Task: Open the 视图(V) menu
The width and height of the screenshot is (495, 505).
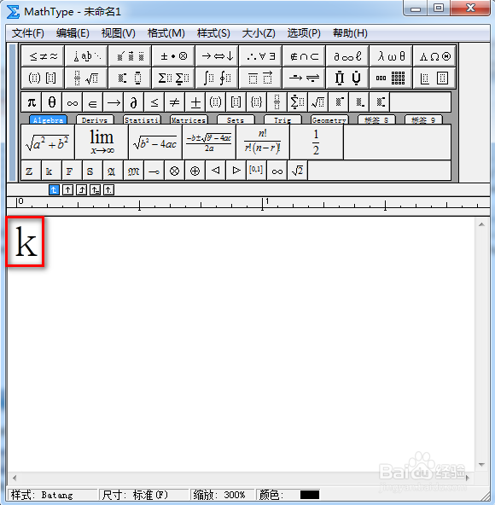Action: click(x=119, y=33)
